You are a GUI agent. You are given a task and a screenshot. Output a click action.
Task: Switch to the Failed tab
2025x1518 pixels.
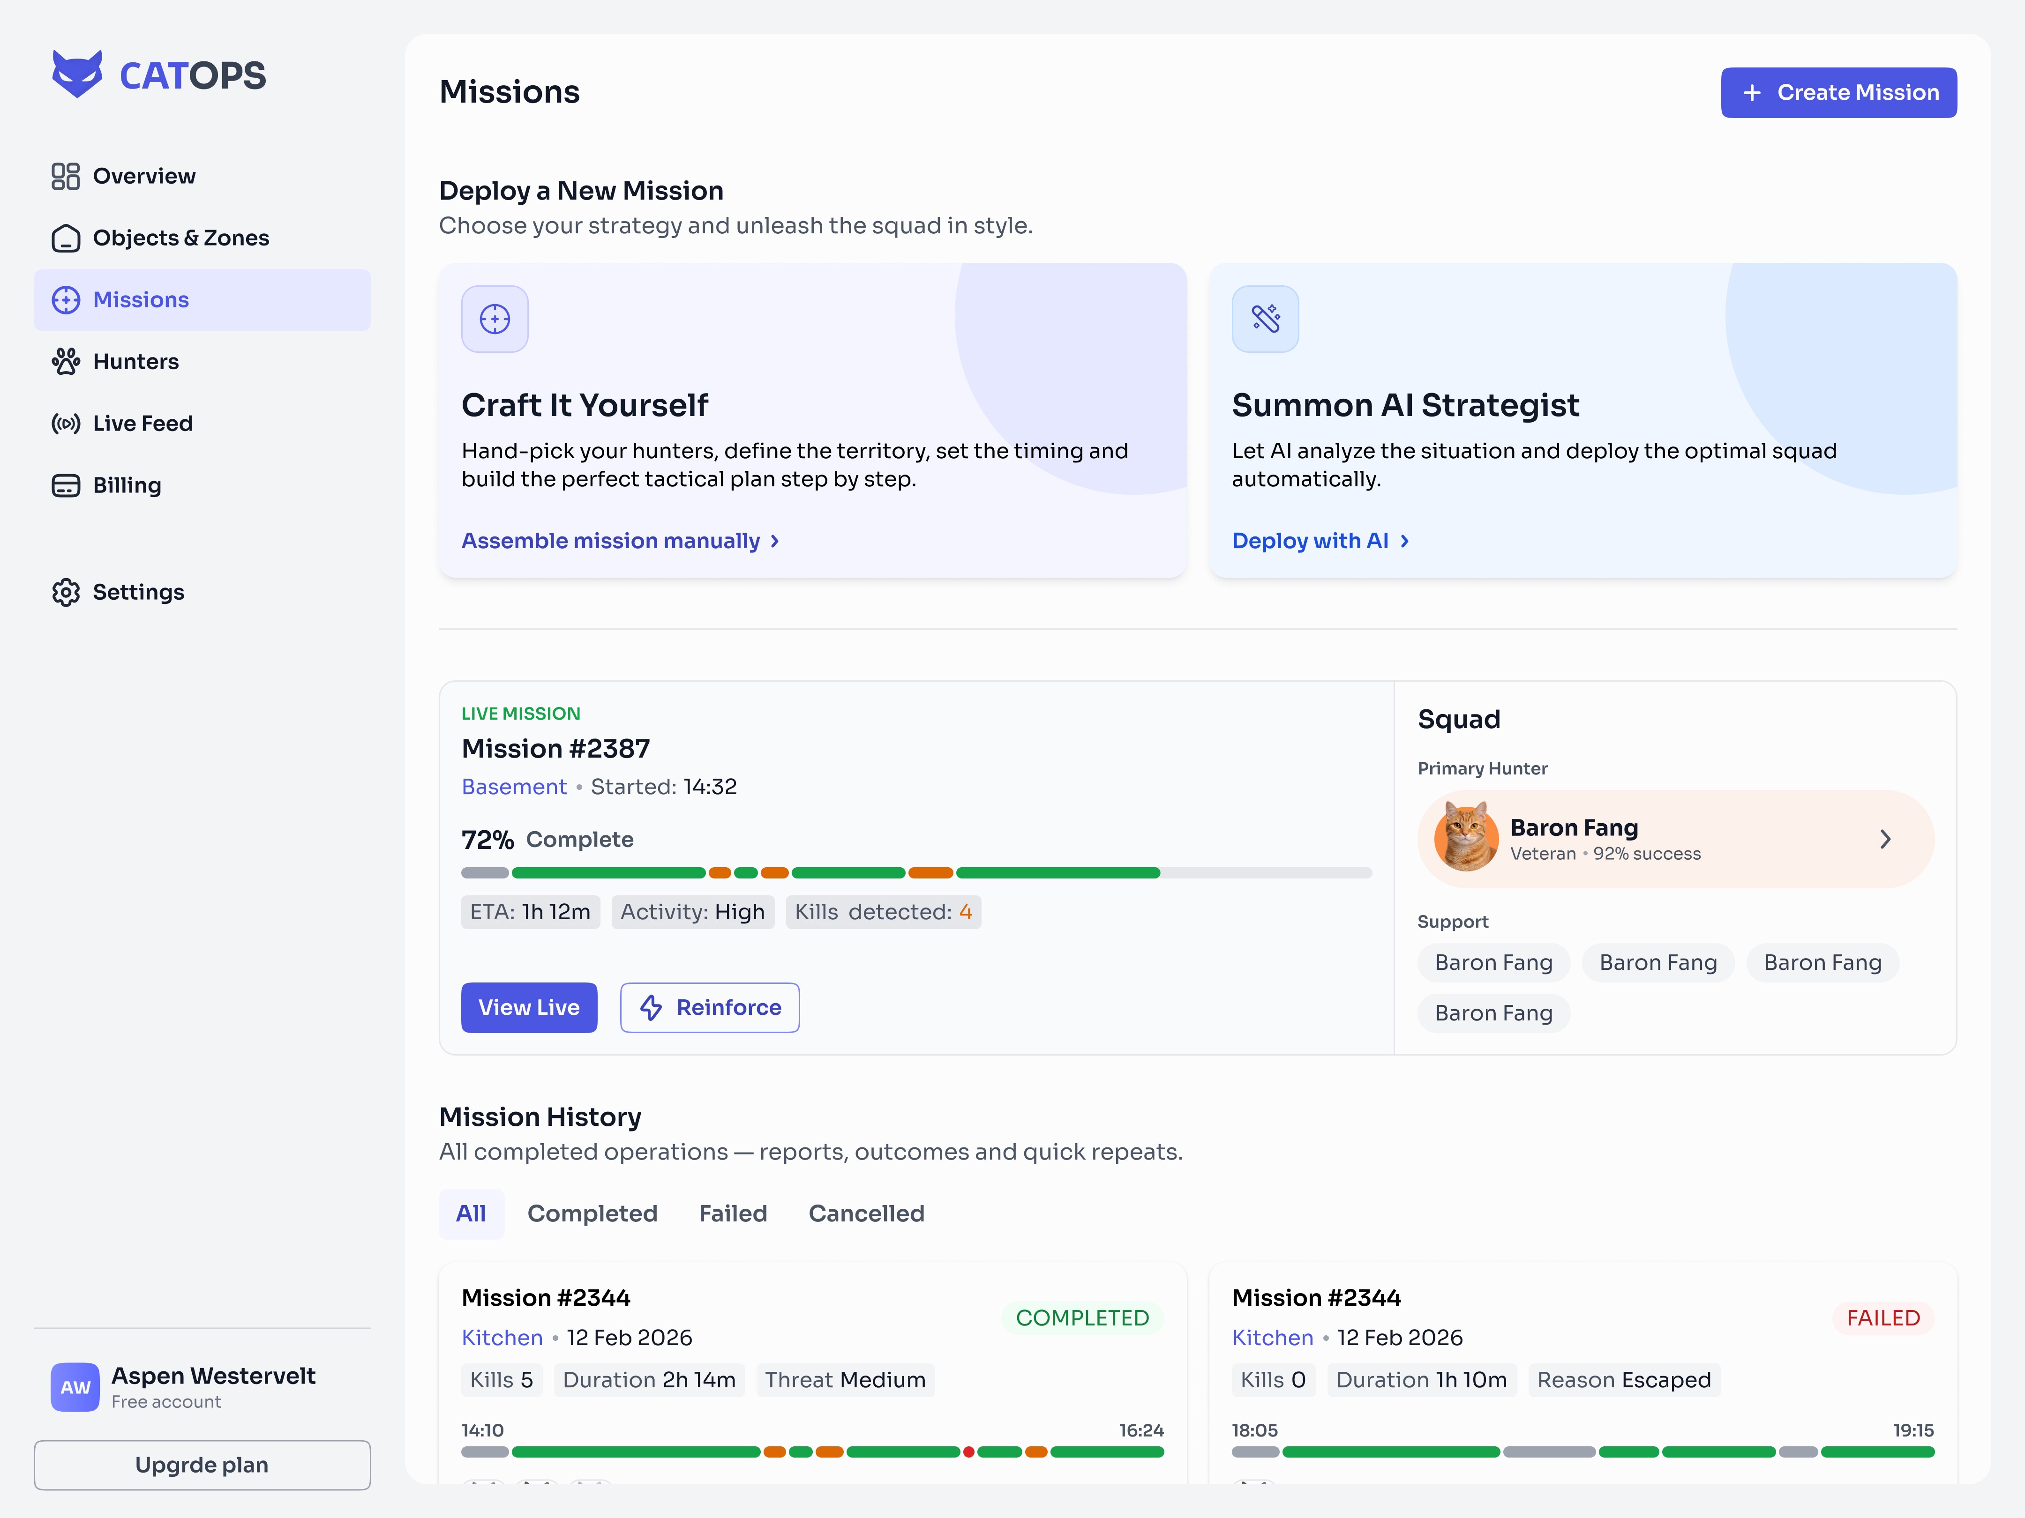733,1213
